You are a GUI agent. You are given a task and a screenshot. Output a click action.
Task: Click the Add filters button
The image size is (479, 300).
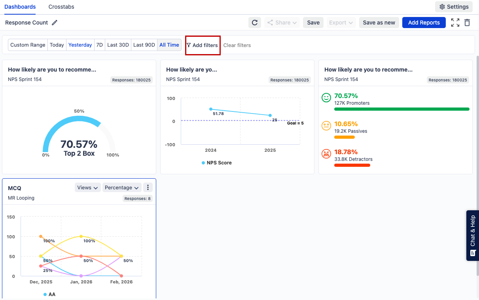[203, 45]
